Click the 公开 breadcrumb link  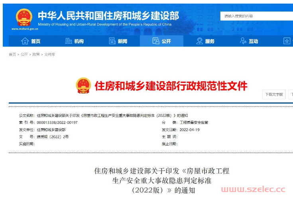[x=24, y=54]
